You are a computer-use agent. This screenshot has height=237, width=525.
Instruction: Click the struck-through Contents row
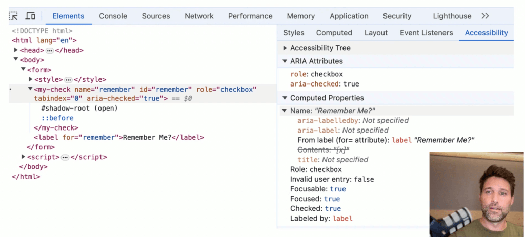click(x=323, y=149)
